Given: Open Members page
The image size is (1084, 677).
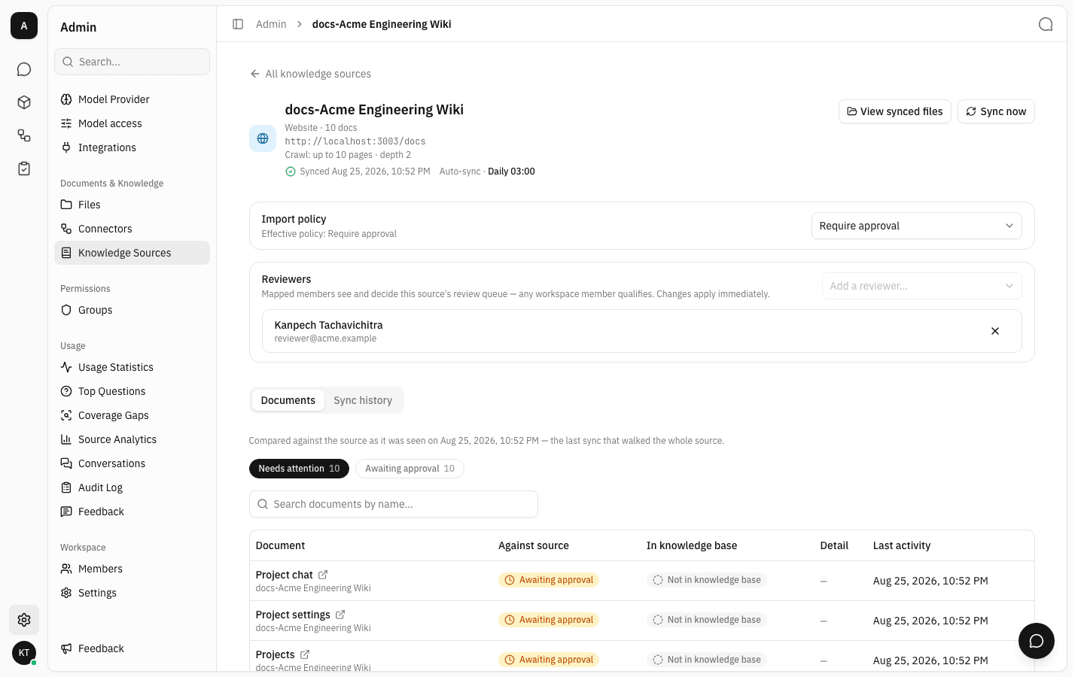Looking at the screenshot, I should (x=132, y=569).
